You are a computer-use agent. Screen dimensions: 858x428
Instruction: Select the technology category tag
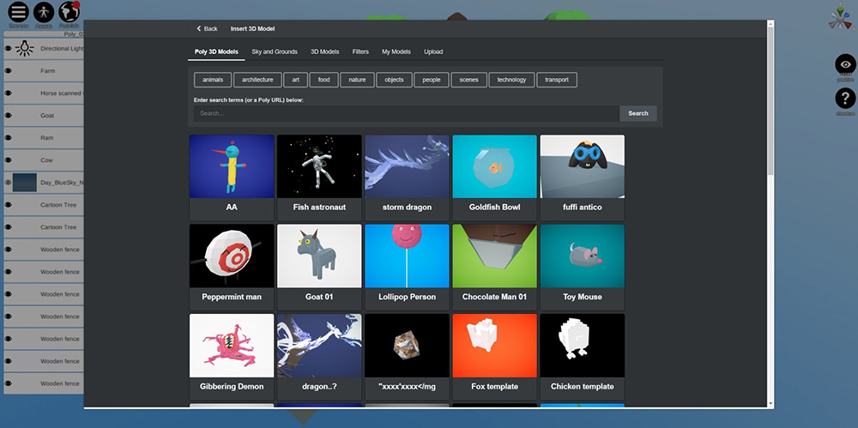[511, 80]
